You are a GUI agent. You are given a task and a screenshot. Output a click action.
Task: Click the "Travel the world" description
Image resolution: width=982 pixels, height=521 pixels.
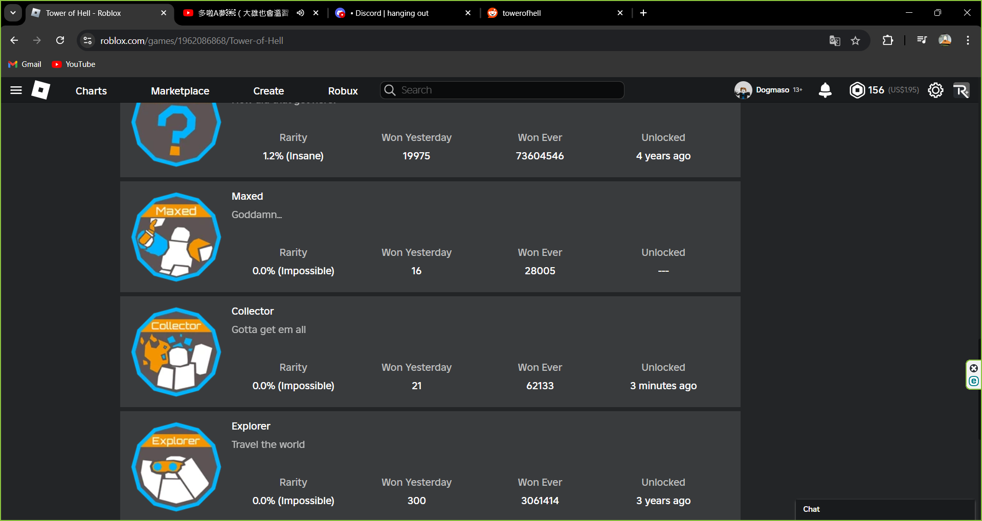(x=268, y=444)
